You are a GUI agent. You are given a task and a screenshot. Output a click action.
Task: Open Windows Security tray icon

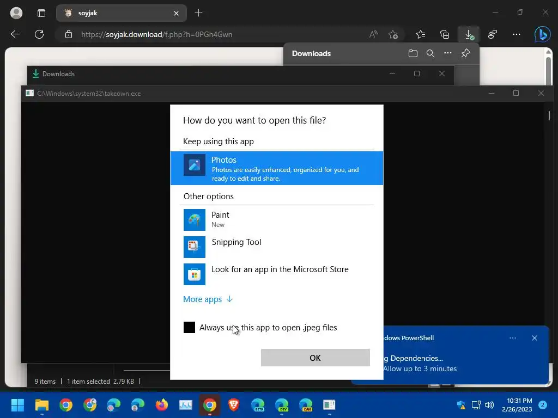point(461,405)
